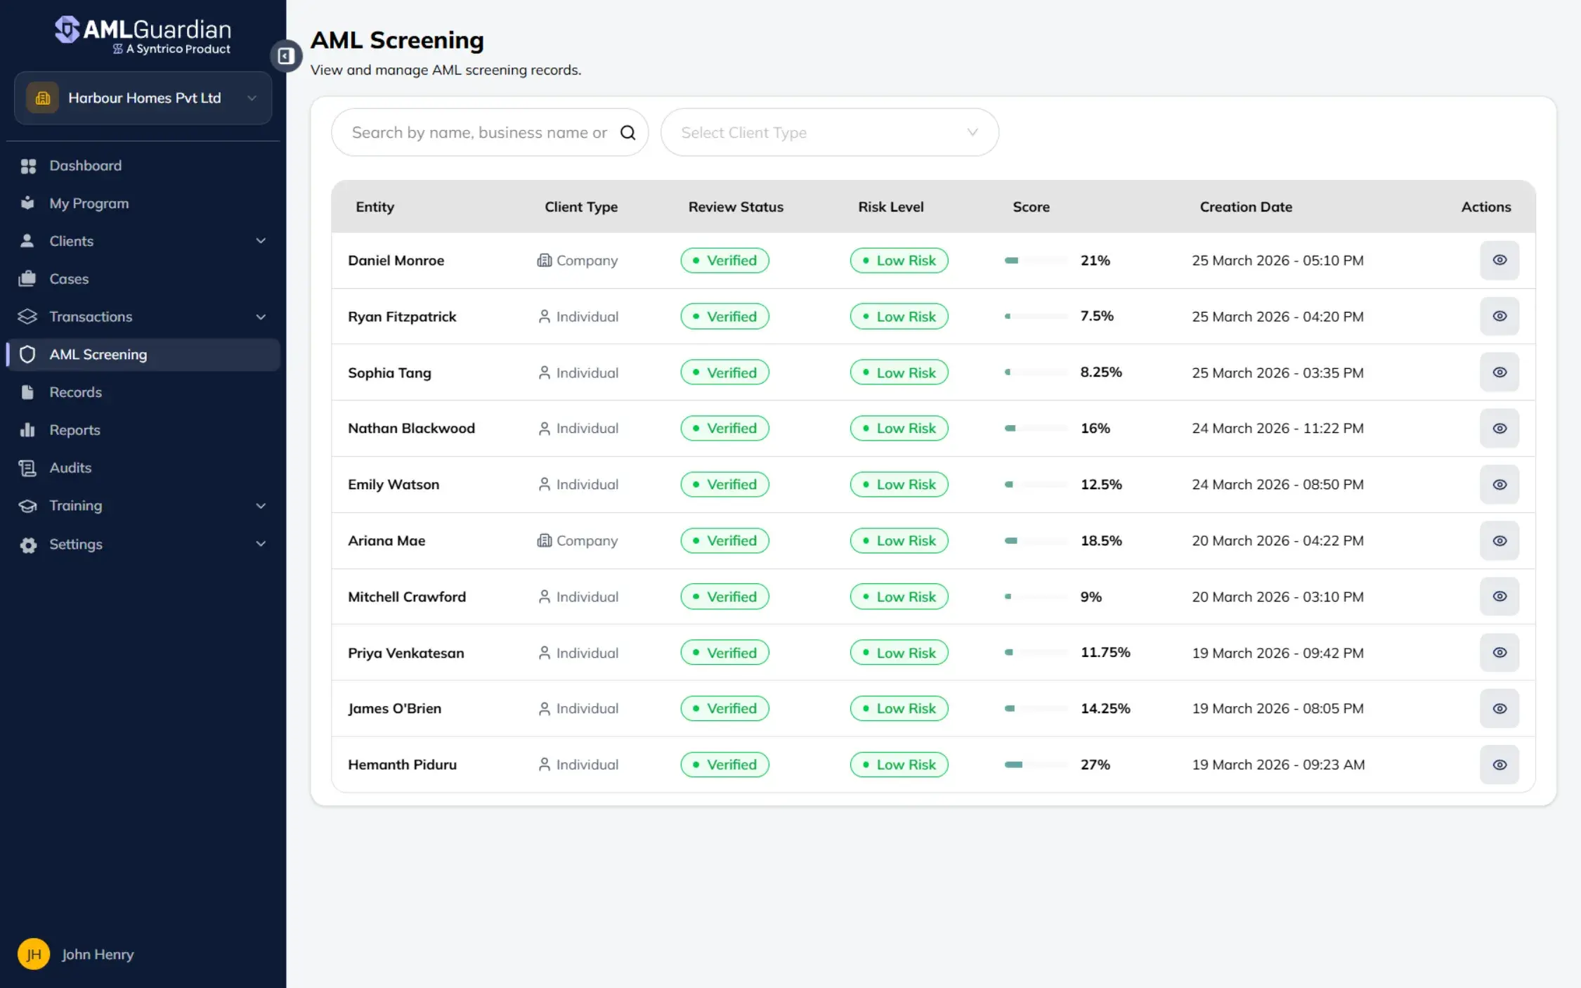Expand the Clients submenu chevron
This screenshot has width=1581, height=988.
pyautogui.click(x=261, y=241)
